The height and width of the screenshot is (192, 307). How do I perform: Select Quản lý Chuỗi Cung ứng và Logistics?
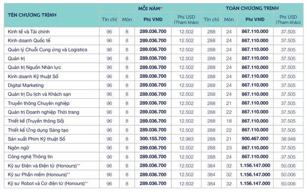pyautogui.click(x=48, y=49)
